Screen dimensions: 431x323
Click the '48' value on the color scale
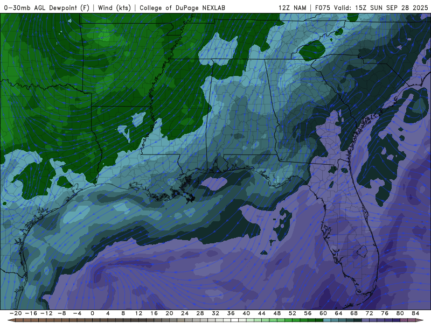277,313
